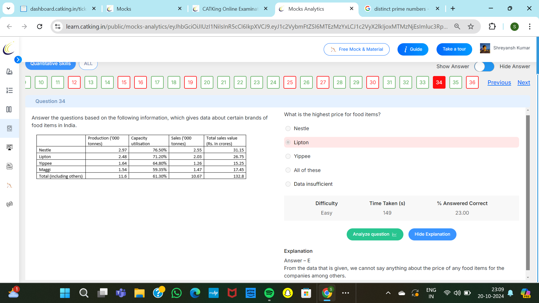Toggle the Show/Hide Answer switch
Image resolution: width=539 pixels, height=303 pixels.
pyautogui.click(x=484, y=66)
